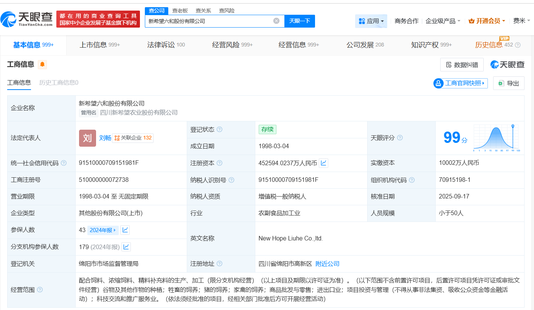This screenshot has height=310, width=534.
Task: Click help icon next to 天眼评分
Action: point(400,138)
